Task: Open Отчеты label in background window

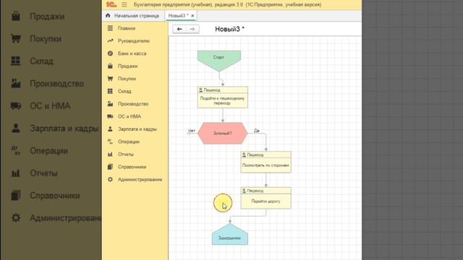Action: (43, 173)
